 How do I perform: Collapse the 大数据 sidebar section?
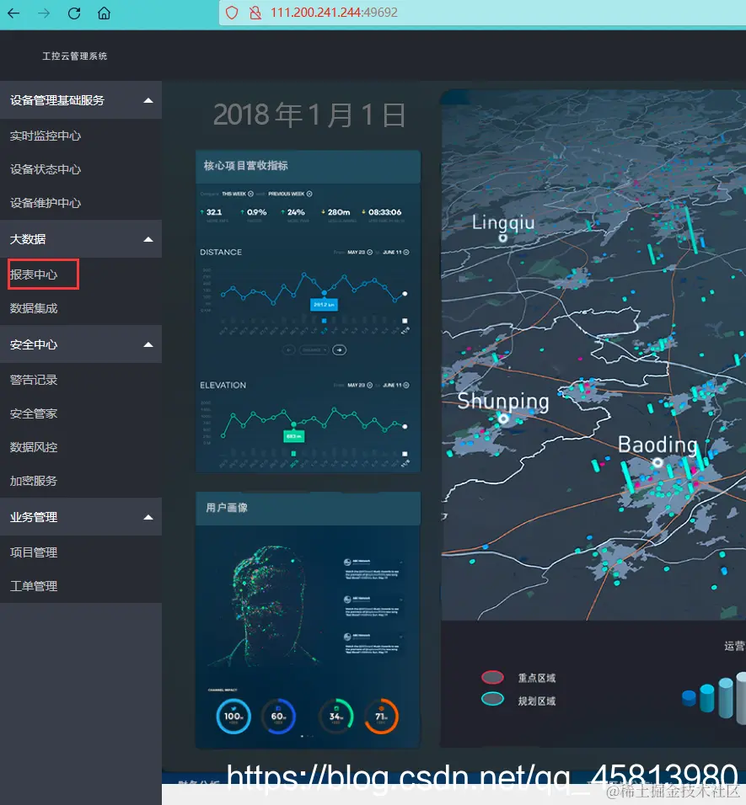[150, 238]
